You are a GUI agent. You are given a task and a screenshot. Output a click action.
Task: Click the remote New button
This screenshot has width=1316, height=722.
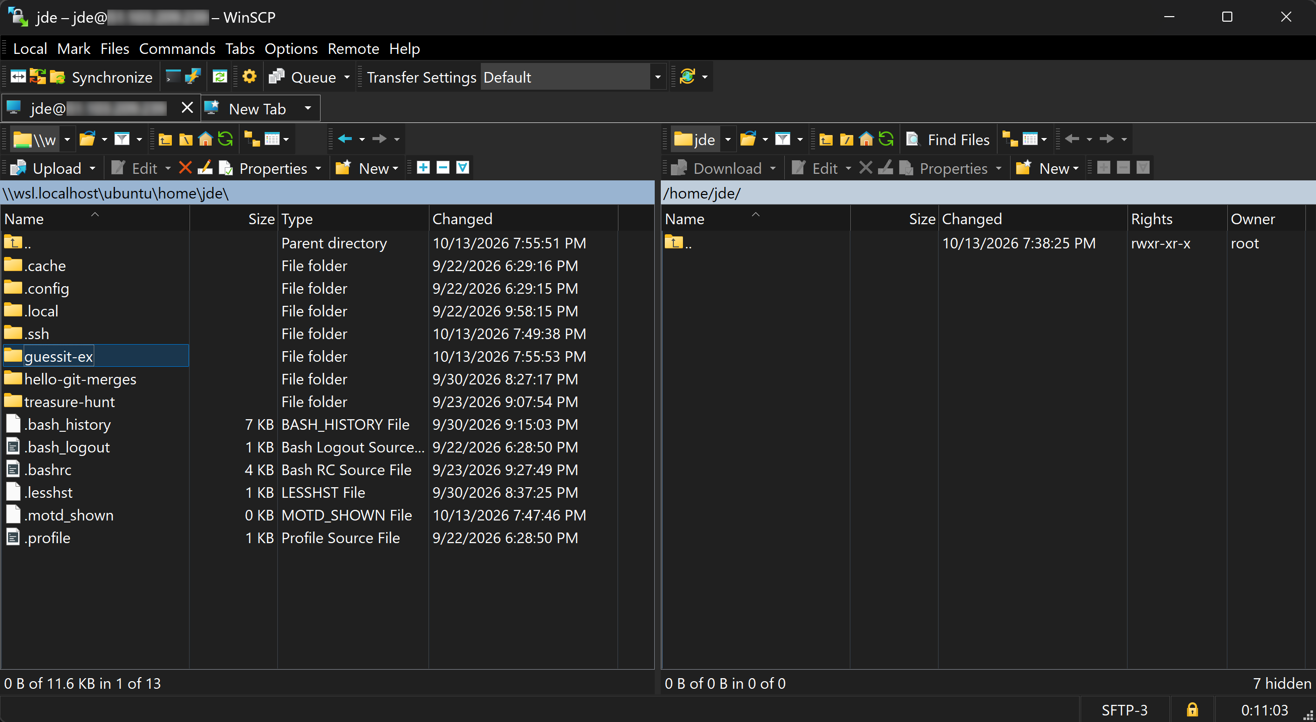pos(1047,168)
